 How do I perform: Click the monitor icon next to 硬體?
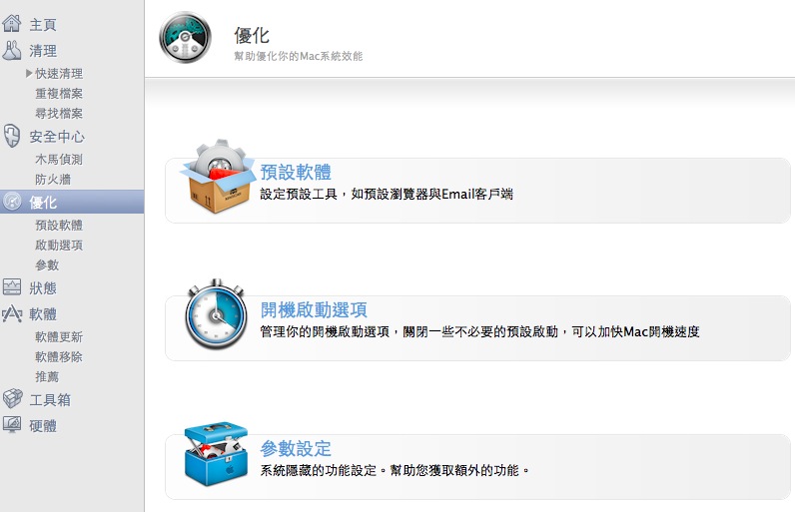tap(12, 425)
